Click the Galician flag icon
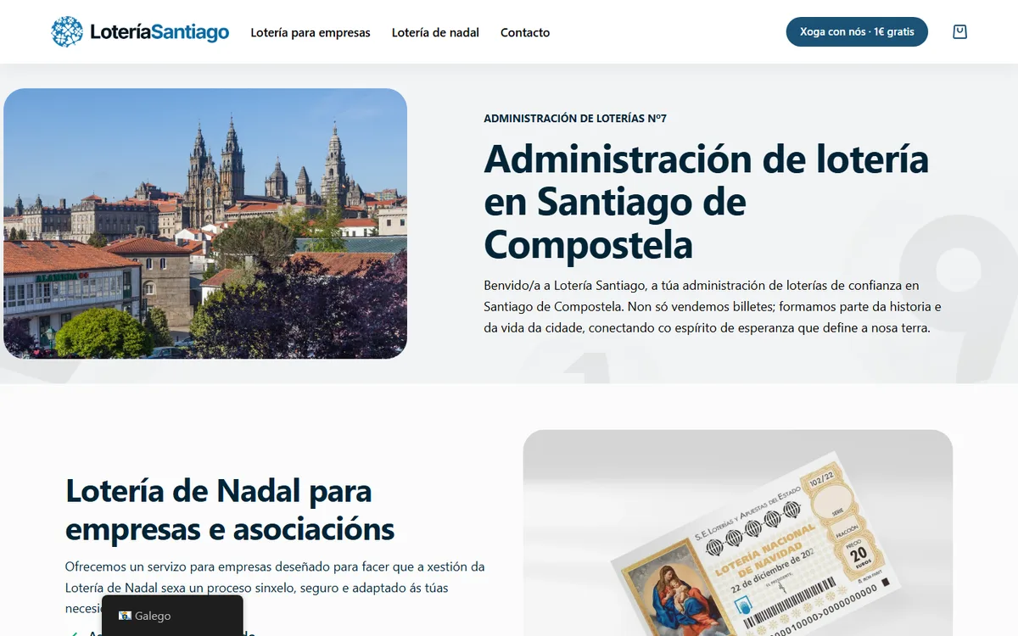This screenshot has height=636, width=1018. click(125, 616)
